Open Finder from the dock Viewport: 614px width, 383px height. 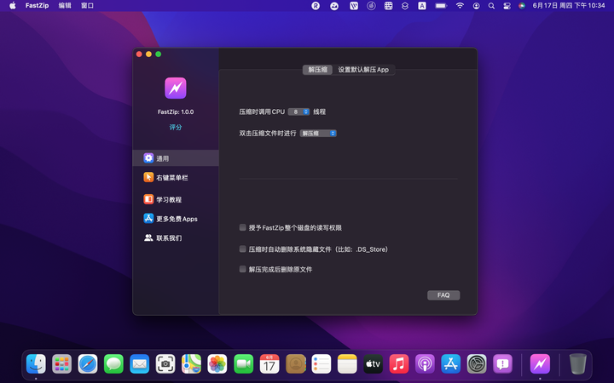[36, 364]
